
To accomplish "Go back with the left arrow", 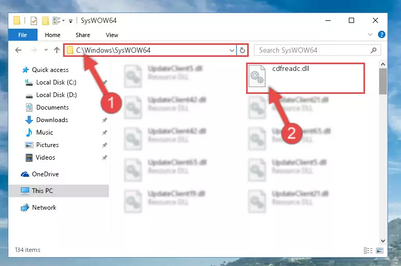I will pos(18,50).
